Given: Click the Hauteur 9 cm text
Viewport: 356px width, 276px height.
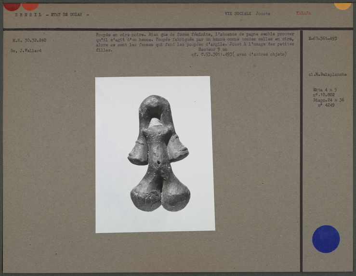Looking at the screenshot, I should [x=212, y=49].
